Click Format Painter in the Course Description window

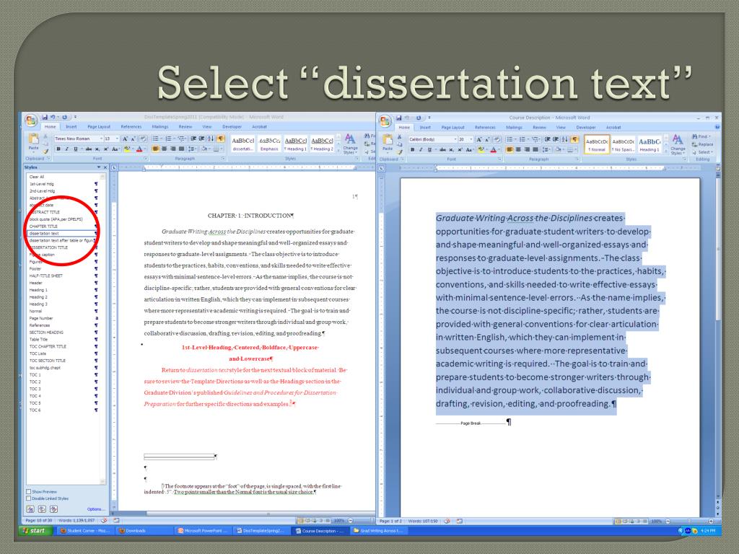(x=400, y=151)
